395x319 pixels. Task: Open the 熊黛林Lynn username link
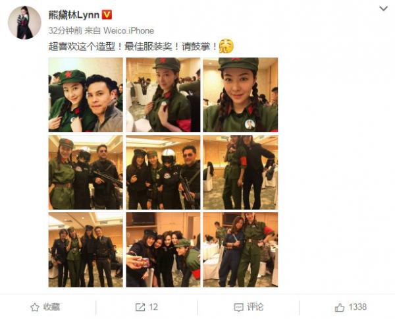pos(74,15)
